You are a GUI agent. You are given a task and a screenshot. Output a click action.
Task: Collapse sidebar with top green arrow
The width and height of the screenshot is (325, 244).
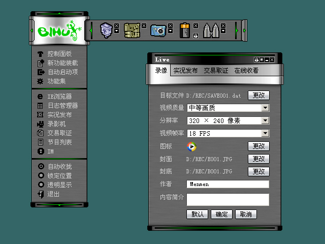click(59, 14)
